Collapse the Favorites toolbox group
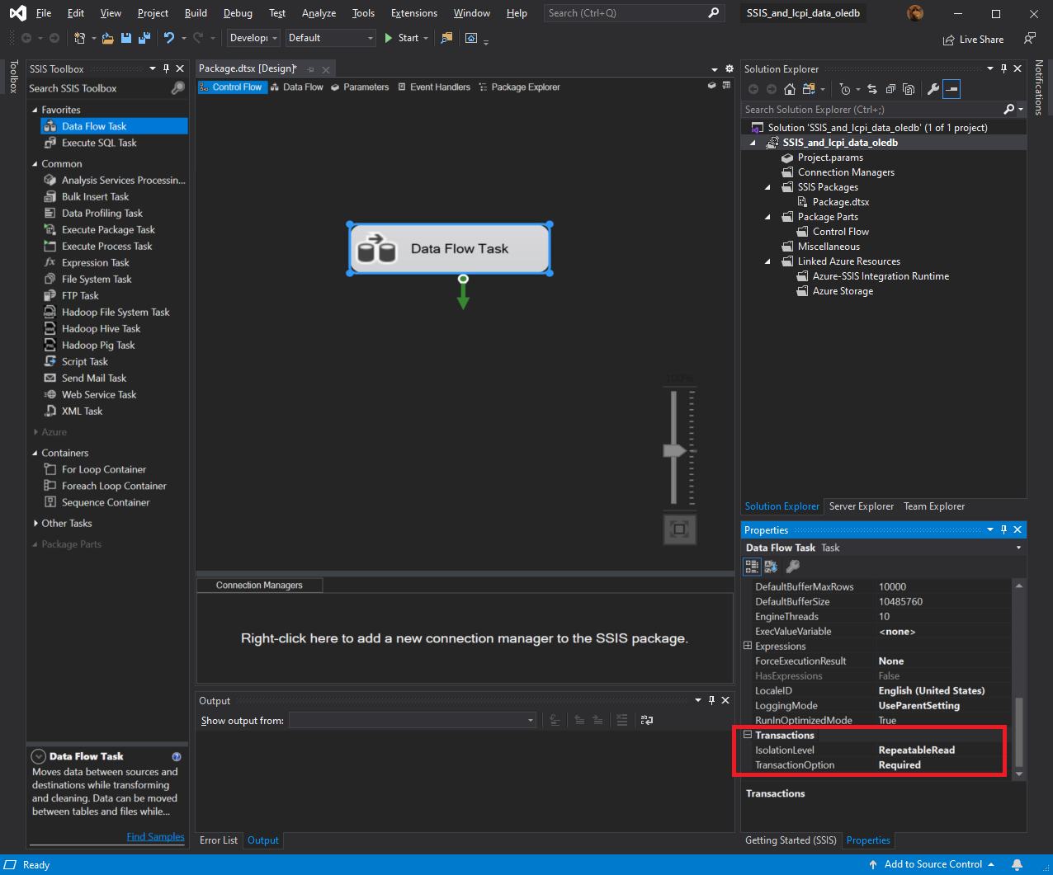The height and width of the screenshot is (875, 1053). 35,110
